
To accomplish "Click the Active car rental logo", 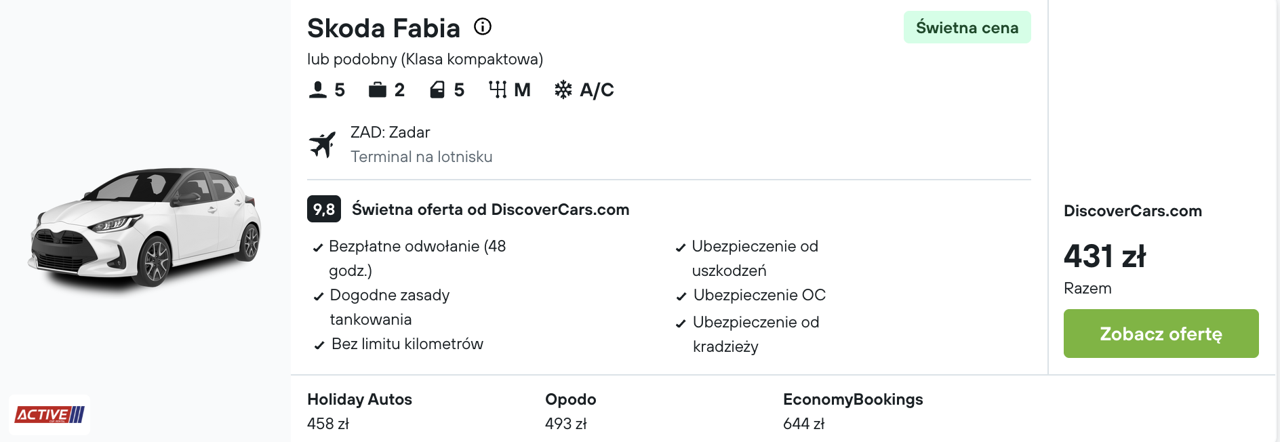I will point(49,414).
